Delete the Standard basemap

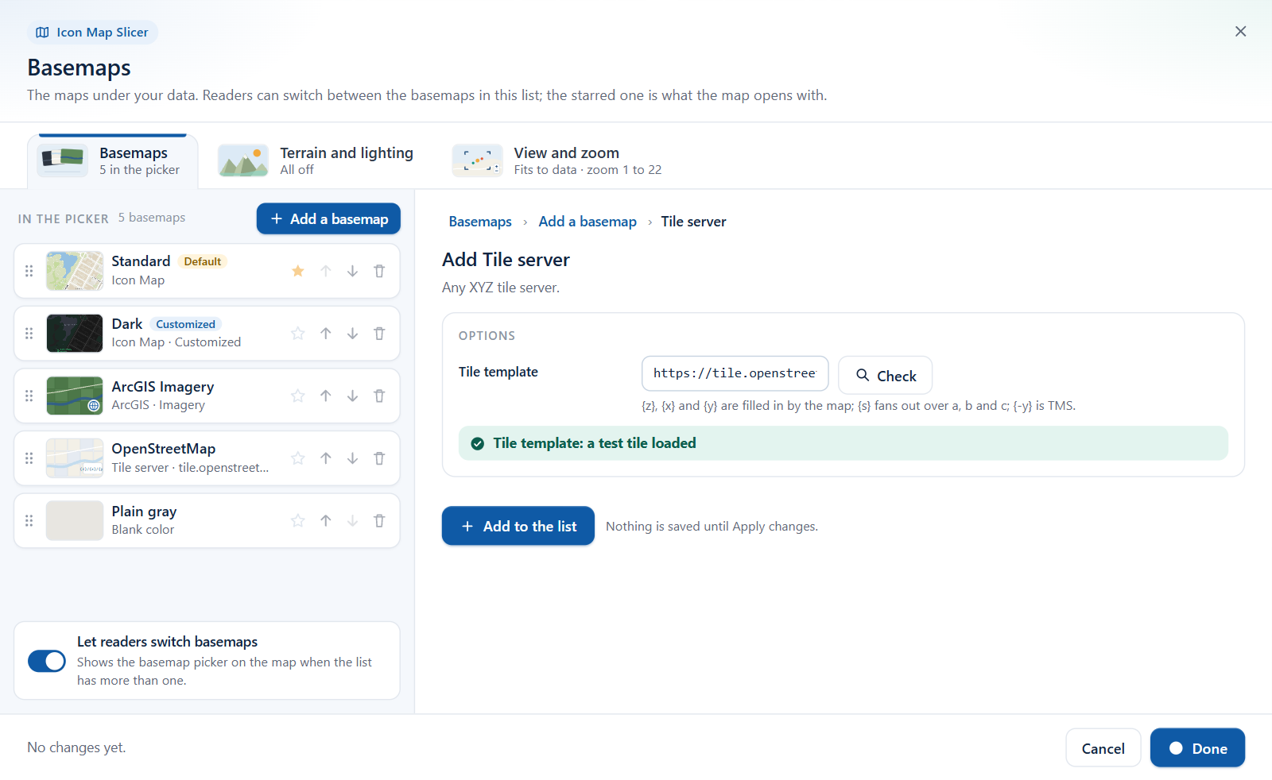pos(379,271)
